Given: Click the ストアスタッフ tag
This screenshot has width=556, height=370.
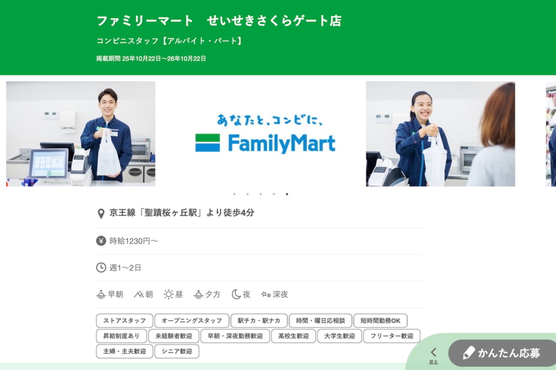Looking at the screenshot, I should click(x=124, y=321).
